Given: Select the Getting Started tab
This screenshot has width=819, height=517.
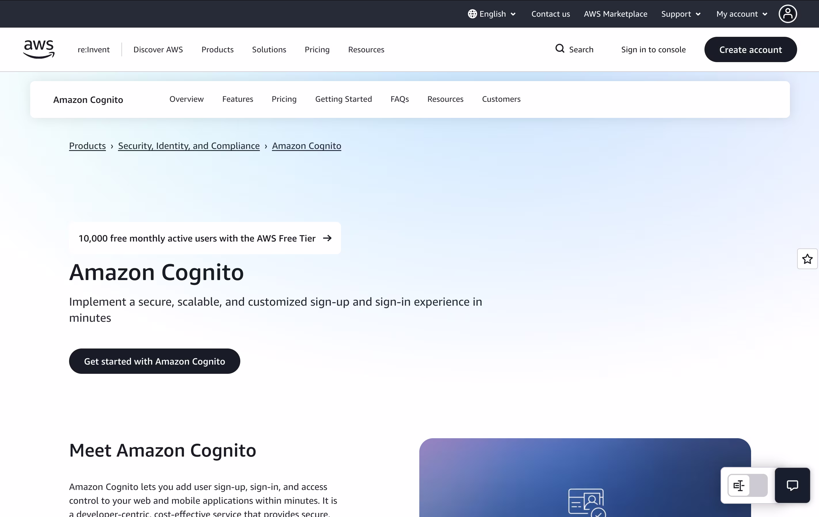Looking at the screenshot, I should click(344, 99).
